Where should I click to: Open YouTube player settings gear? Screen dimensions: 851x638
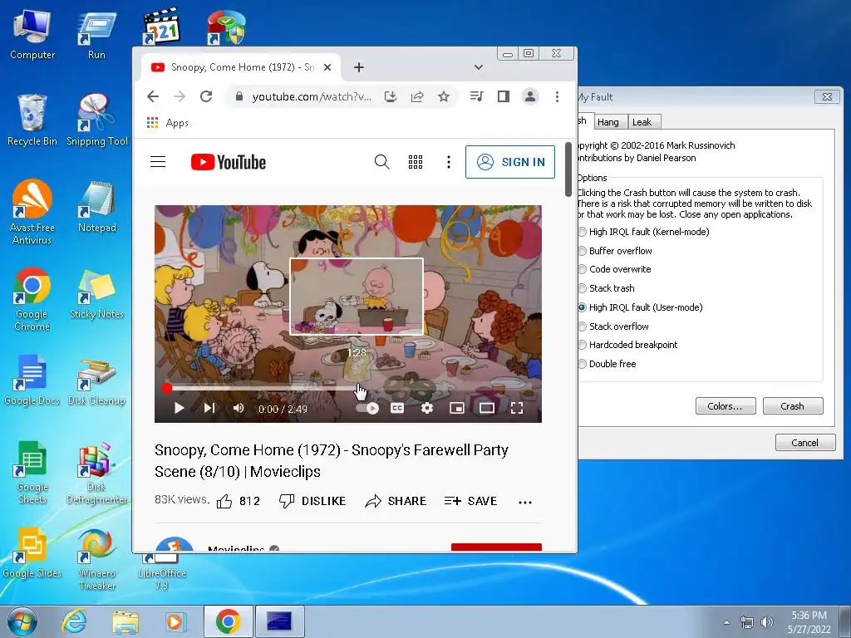pyautogui.click(x=427, y=408)
